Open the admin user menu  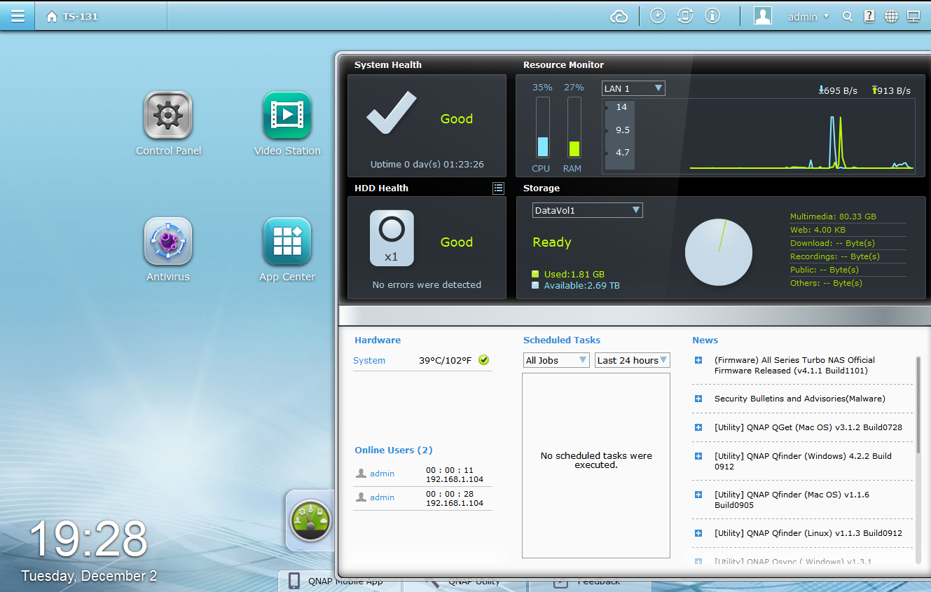pyautogui.click(x=808, y=17)
